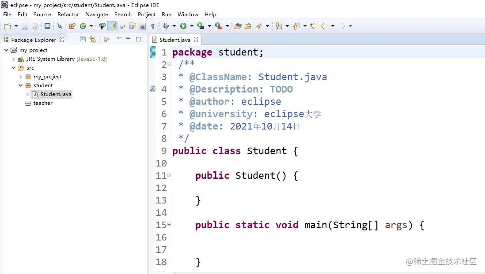Select the Student.java editor tab
The width and height of the screenshot is (485, 274).
[x=175, y=40]
